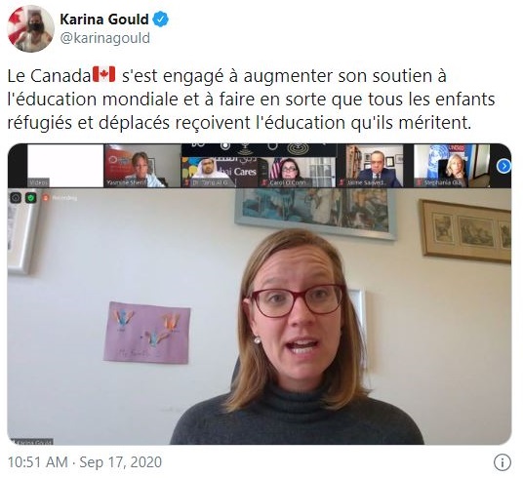
Task: Click the main speaker video
Action: click(260, 317)
